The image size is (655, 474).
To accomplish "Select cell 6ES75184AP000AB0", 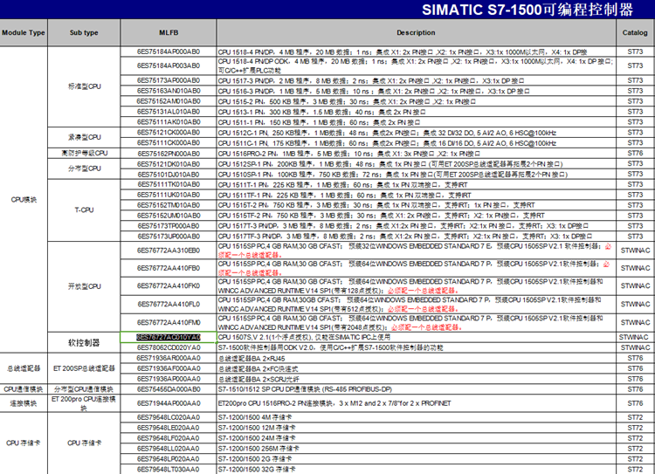I will click(169, 52).
